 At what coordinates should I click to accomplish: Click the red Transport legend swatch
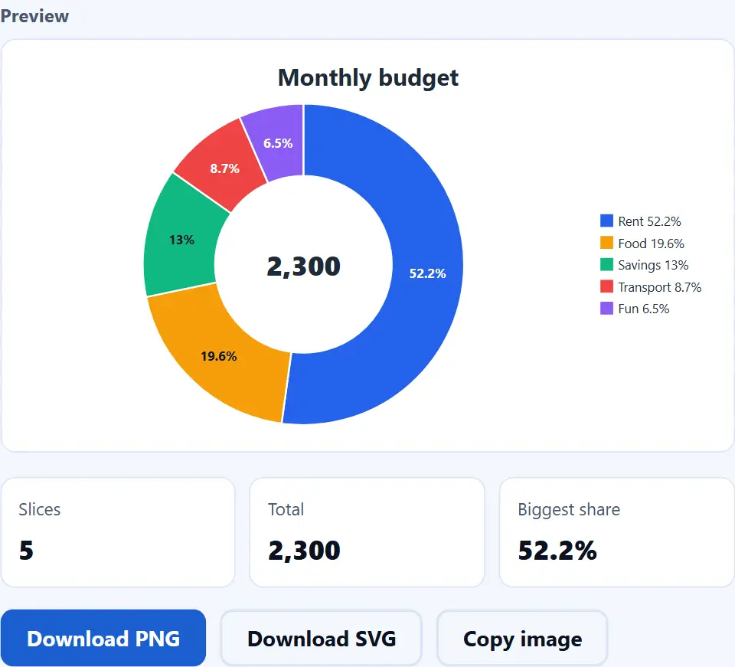point(606,286)
